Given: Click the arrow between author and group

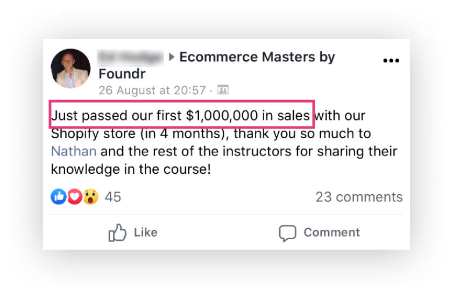Looking at the screenshot, I should click(x=172, y=57).
